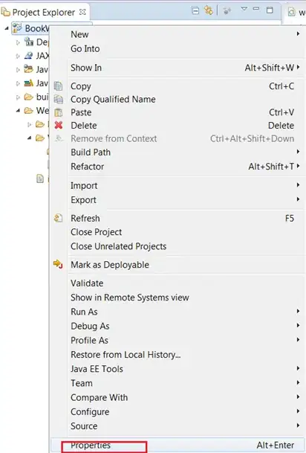Collapse the BookW project tree node

pos(7,28)
